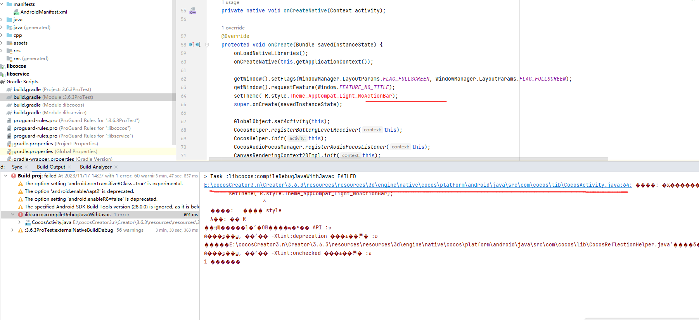This screenshot has width=699, height=320.
Task: Collapse the manifests folder
Action: pos(2,4)
